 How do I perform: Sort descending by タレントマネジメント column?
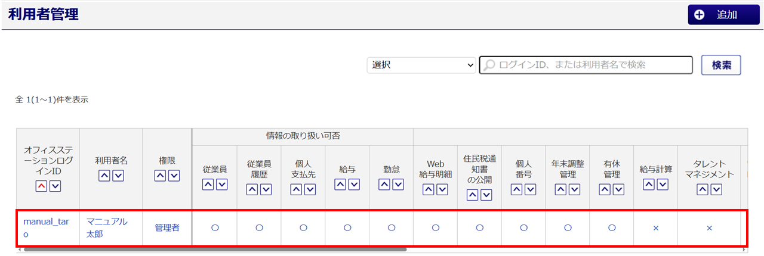[716, 189]
